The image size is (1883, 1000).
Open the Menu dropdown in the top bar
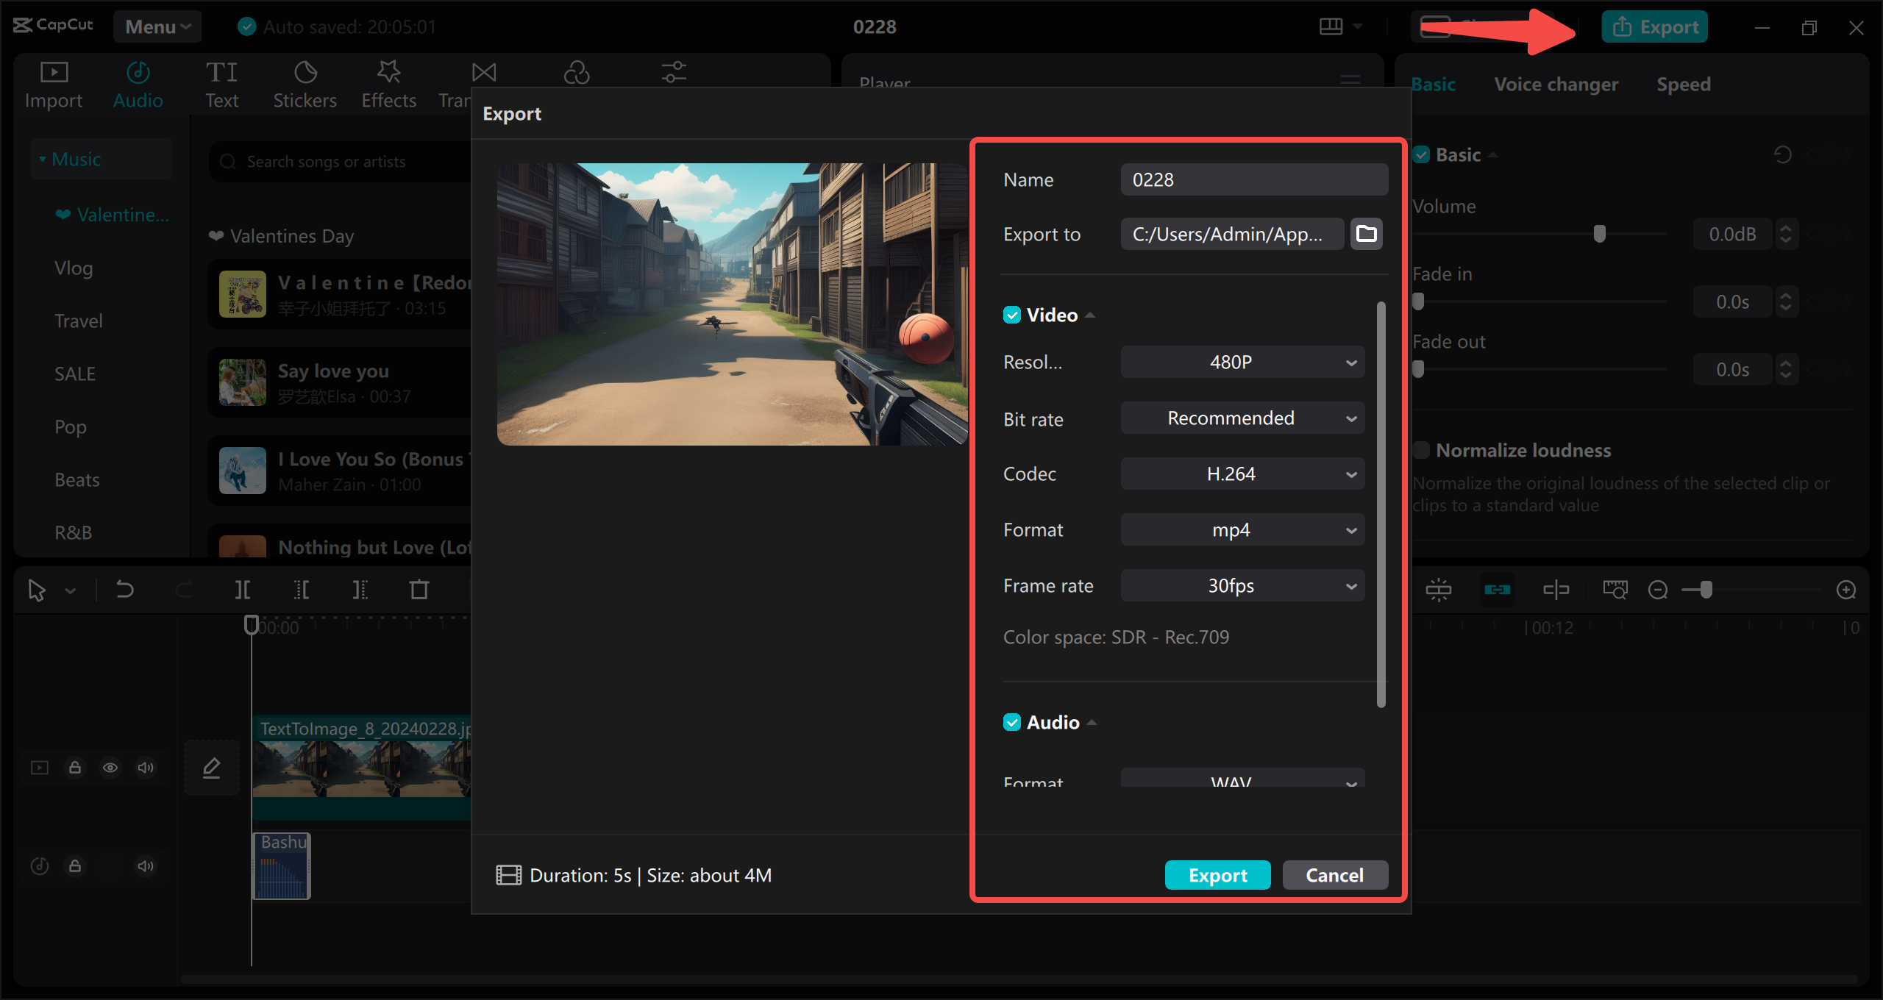click(157, 26)
